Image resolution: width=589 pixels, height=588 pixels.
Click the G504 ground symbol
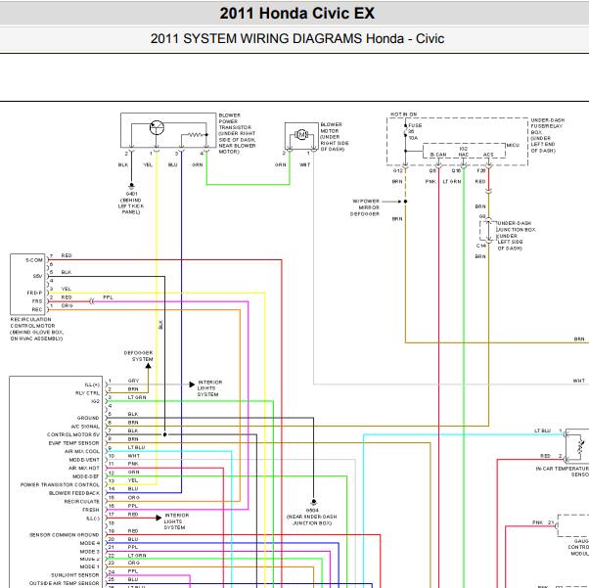click(x=314, y=502)
